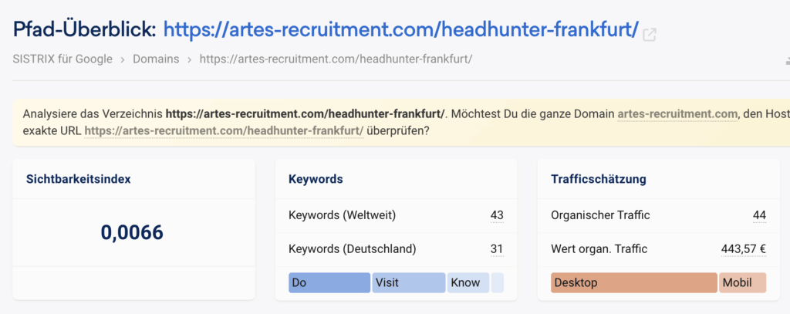
Task: Select the Desktop traffic bar segment
Action: click(x=634, y=282)
